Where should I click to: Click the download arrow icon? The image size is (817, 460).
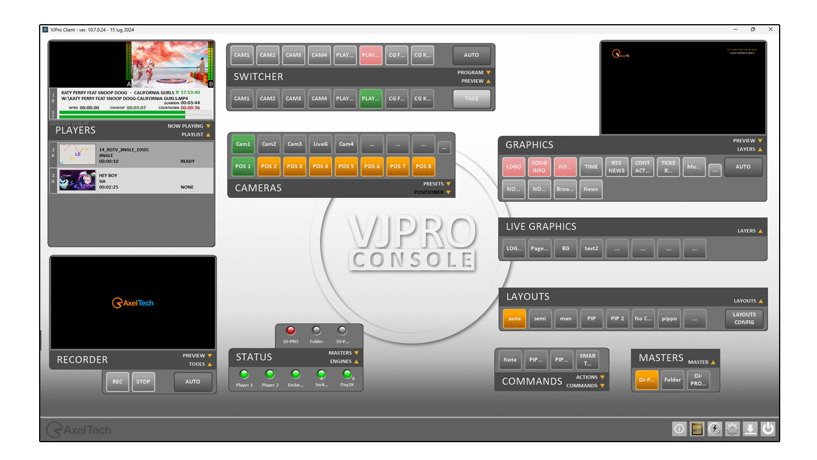[750, 429]
